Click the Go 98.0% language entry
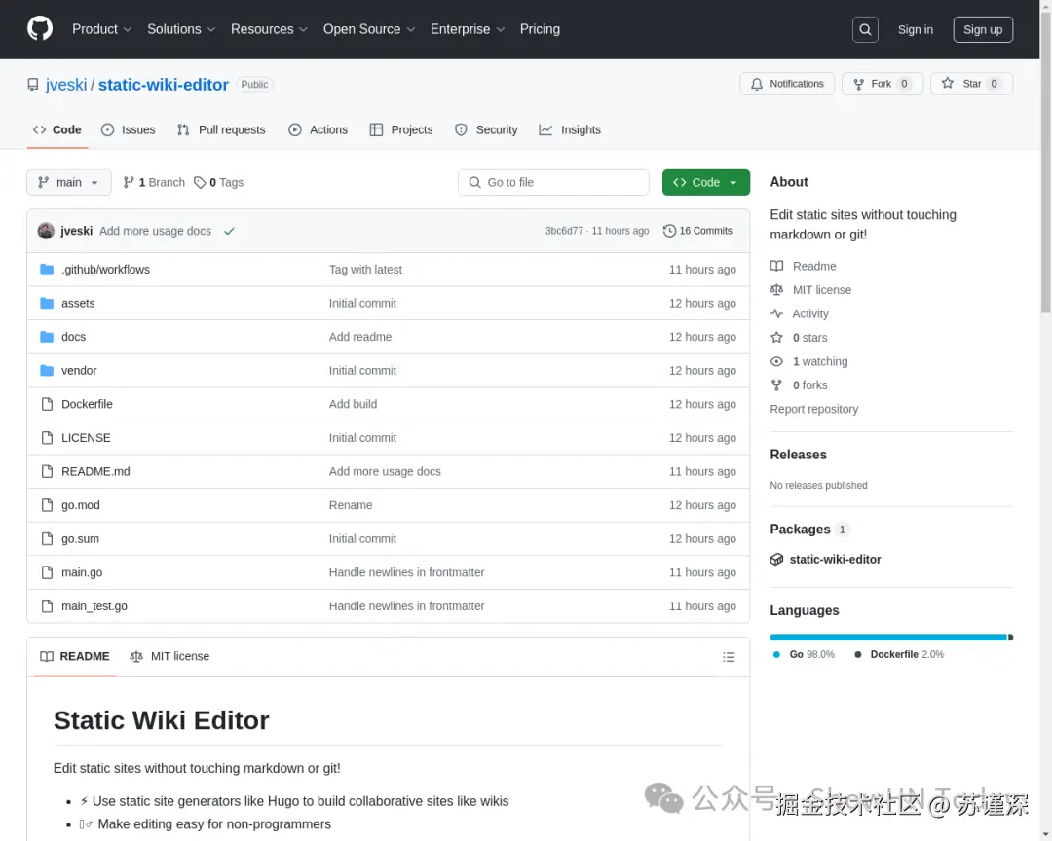 coord(804,654)
